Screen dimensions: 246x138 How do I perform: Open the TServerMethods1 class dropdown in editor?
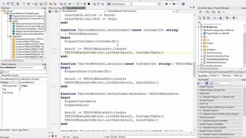tap(105, 11)
